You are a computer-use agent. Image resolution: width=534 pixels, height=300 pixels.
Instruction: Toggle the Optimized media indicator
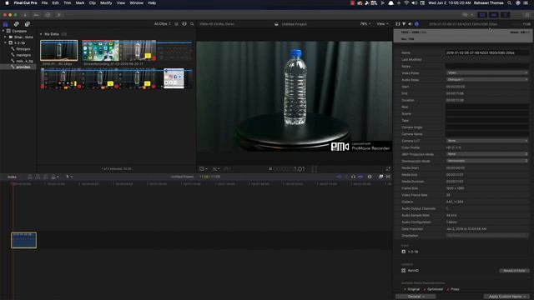tap(434, 289)
